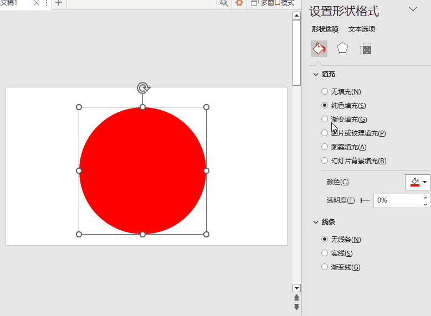Open the tab options vertical dots
This screenshot has width=431, height=316.
(47, 3)
